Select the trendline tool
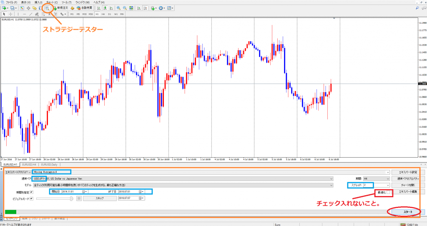Screen dimensions: 427x226 point(31,14)
